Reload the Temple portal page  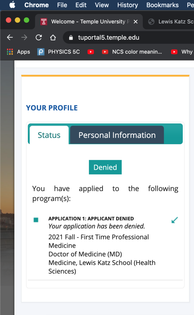pos(39,38)
